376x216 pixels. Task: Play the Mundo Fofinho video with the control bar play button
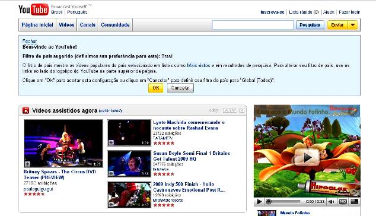259,202
